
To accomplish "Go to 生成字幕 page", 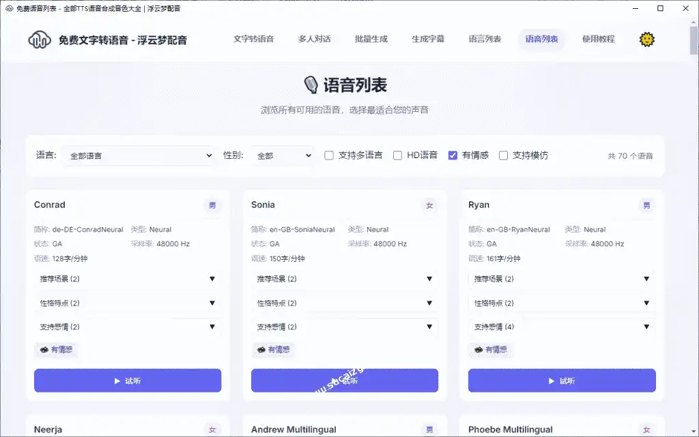I will pos(428,39).
